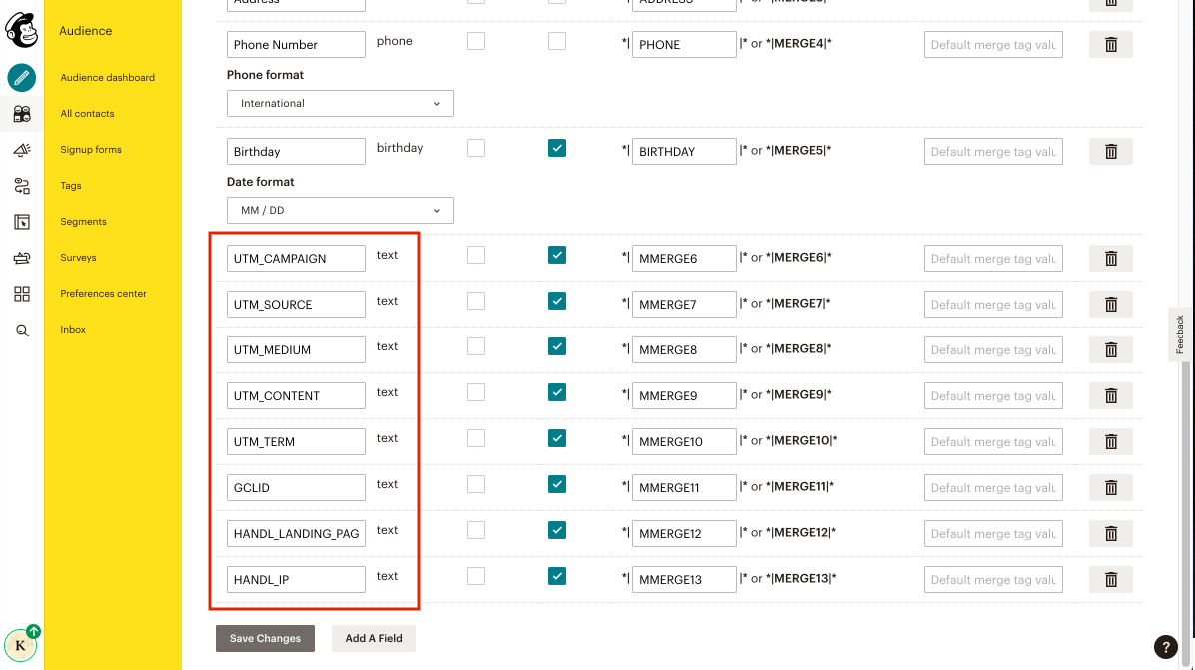Click the Add A Field button

[373, 638]
